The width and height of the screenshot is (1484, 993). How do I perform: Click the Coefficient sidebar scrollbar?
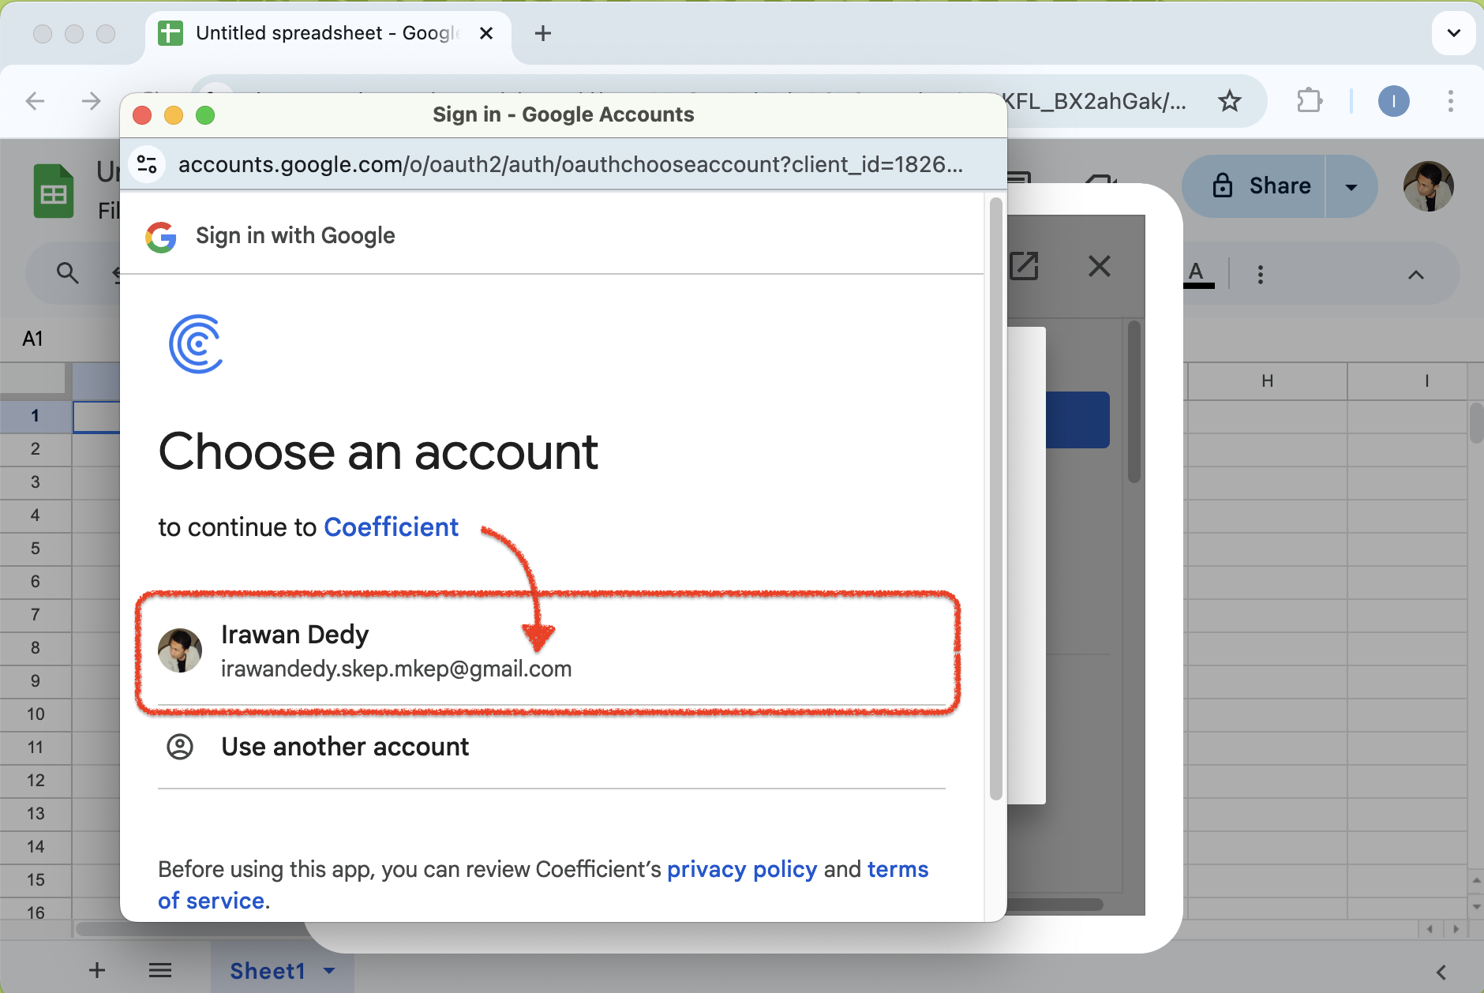point(1134,401)
